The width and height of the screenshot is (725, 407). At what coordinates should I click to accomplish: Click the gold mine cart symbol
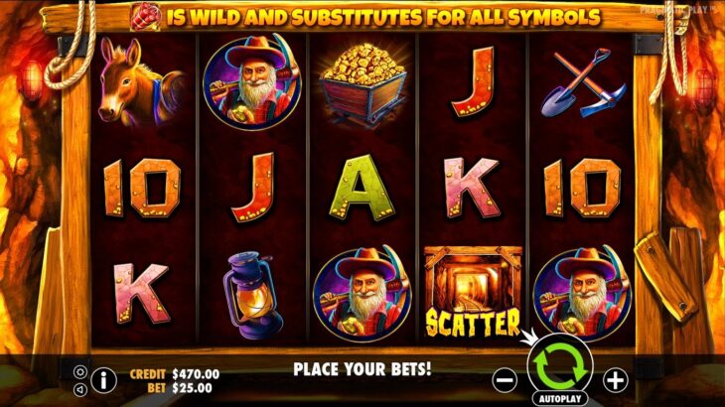(362, 83)
